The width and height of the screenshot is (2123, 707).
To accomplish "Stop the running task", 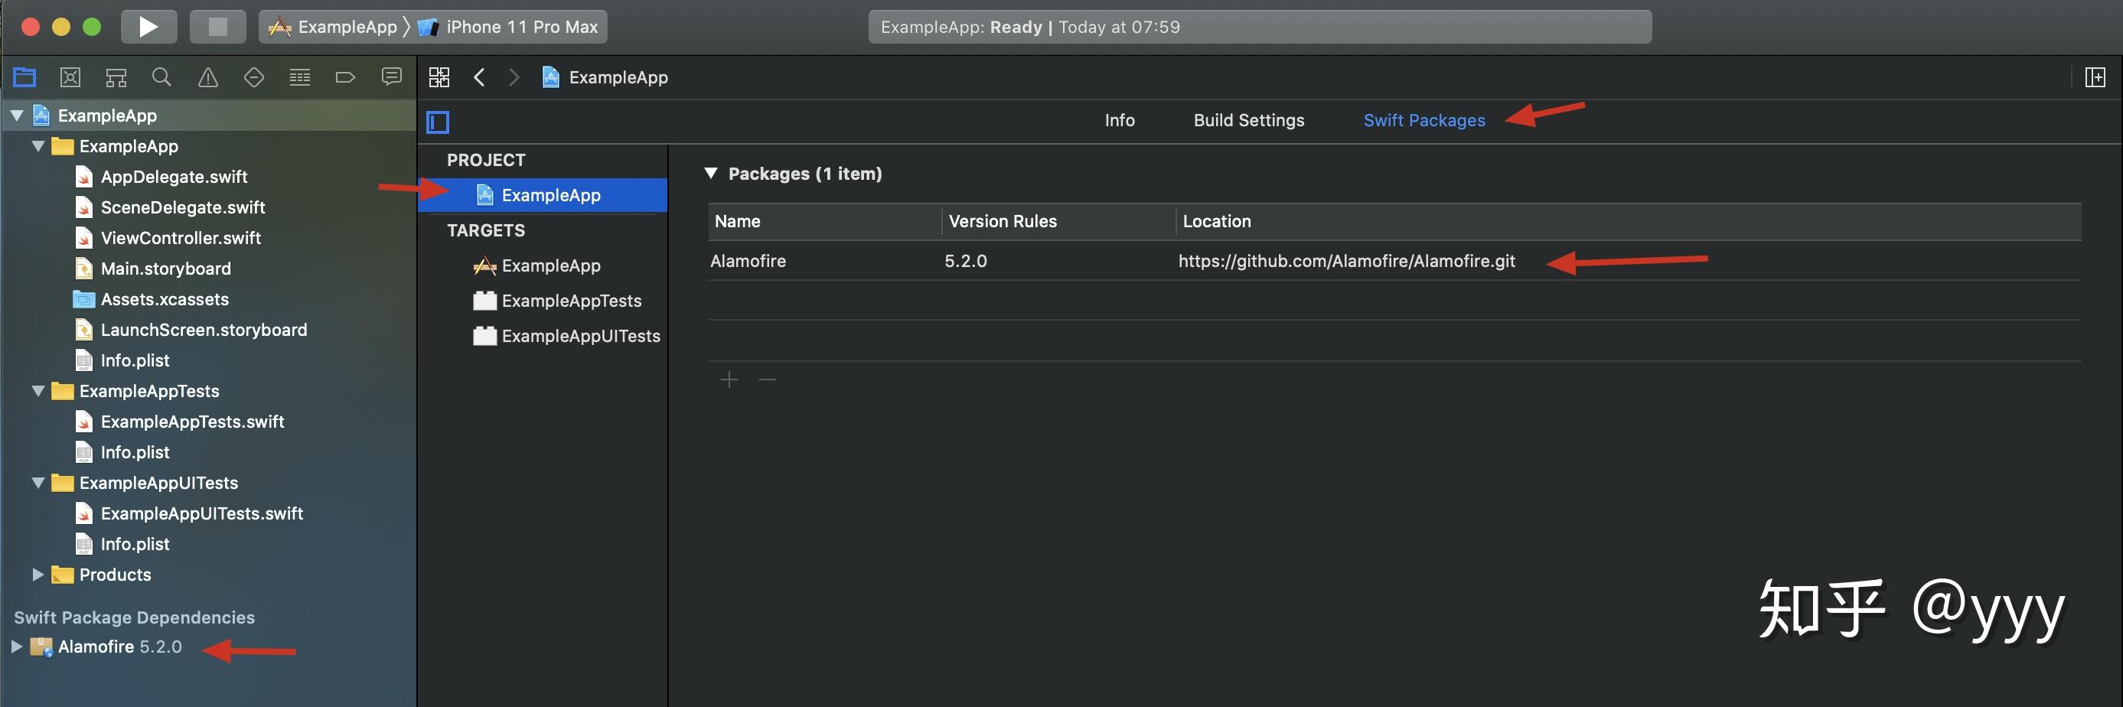I will click(217, 26).
